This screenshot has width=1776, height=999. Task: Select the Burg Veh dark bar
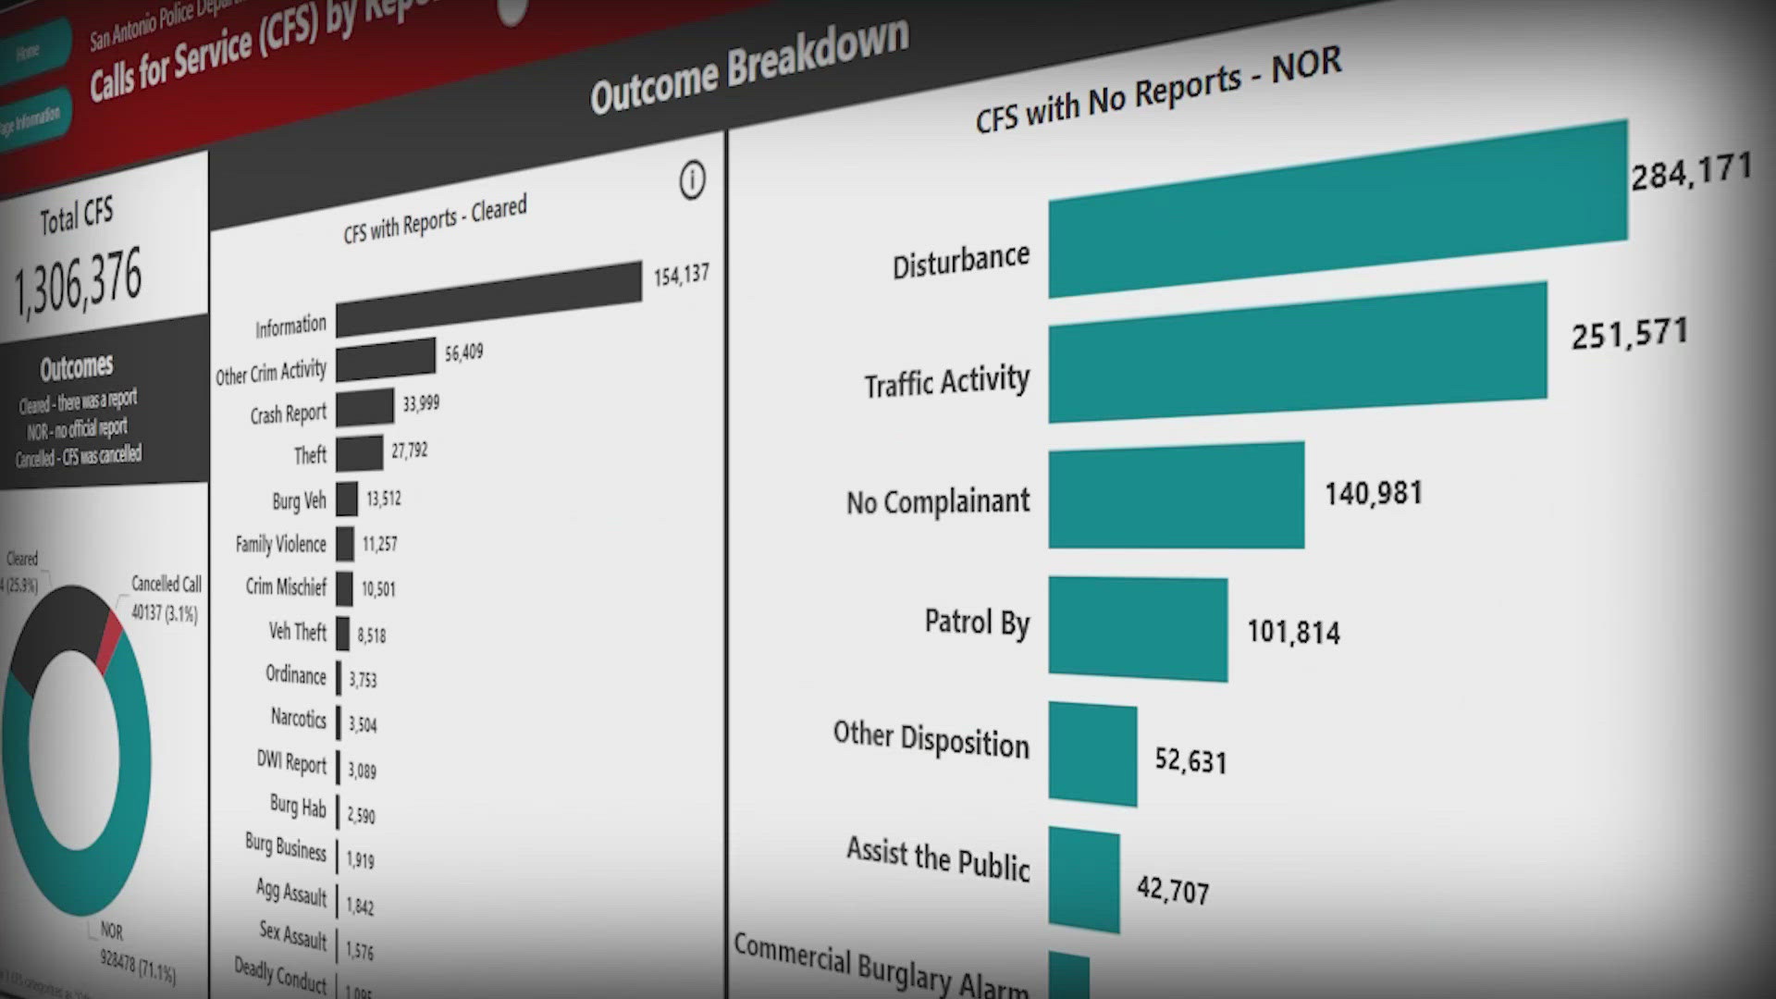(347, 499)
